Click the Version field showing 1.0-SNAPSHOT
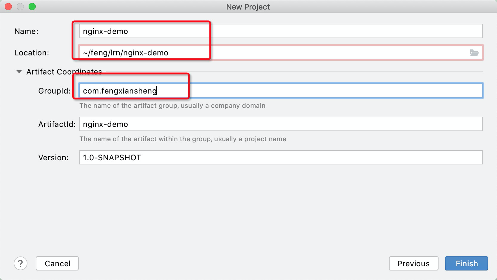 click(280, 158)
